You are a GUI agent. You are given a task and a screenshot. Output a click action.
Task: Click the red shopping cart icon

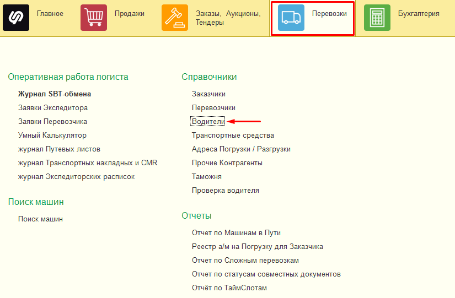coord(94,18)
